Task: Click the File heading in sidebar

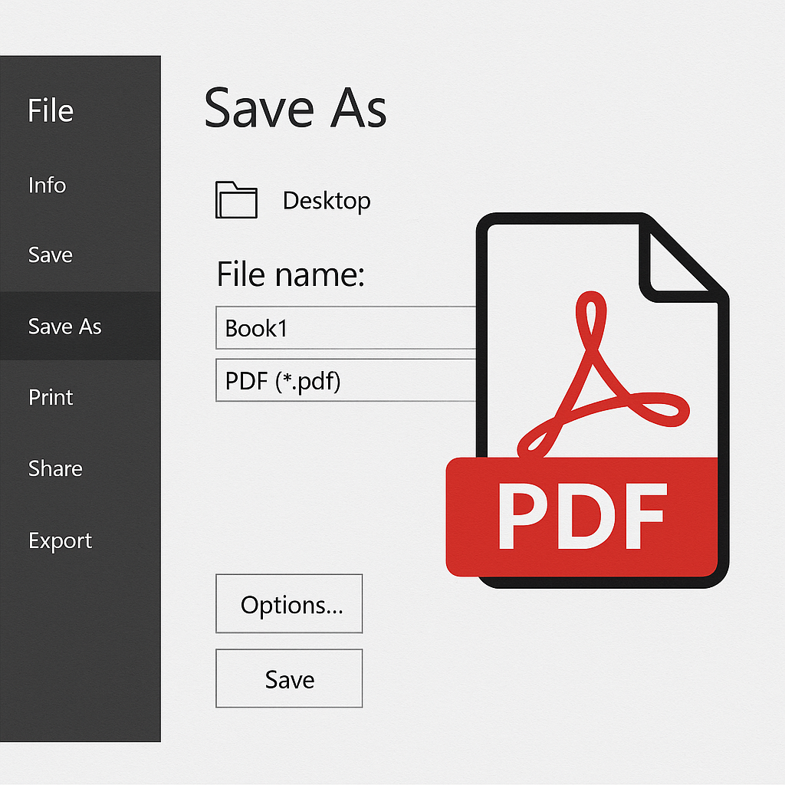Action: click(50, 110)
